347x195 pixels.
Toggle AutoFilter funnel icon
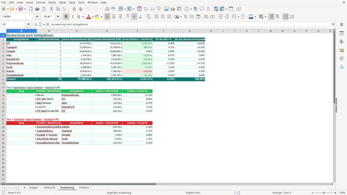159,9
